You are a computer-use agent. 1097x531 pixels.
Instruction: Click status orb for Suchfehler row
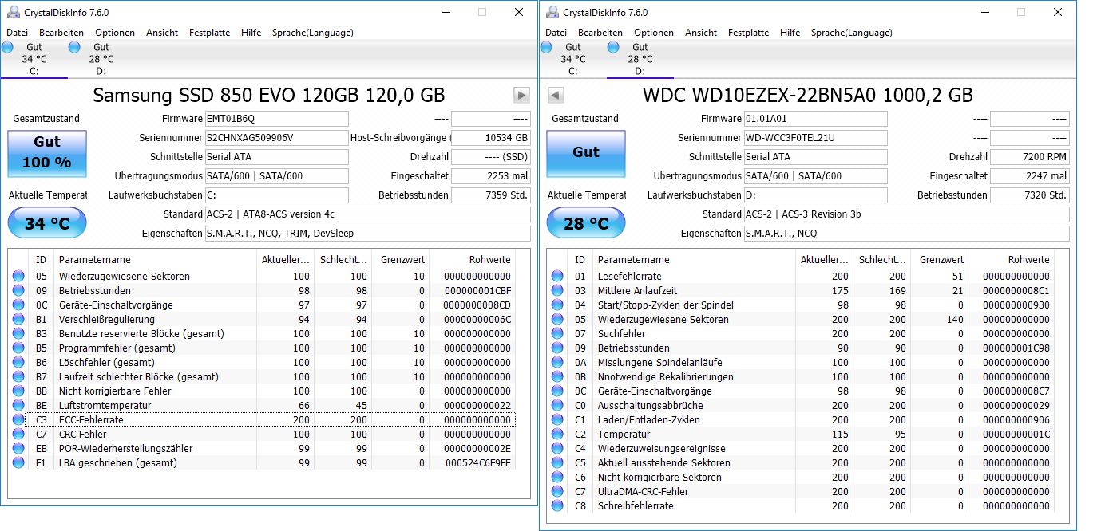point(557,334)
